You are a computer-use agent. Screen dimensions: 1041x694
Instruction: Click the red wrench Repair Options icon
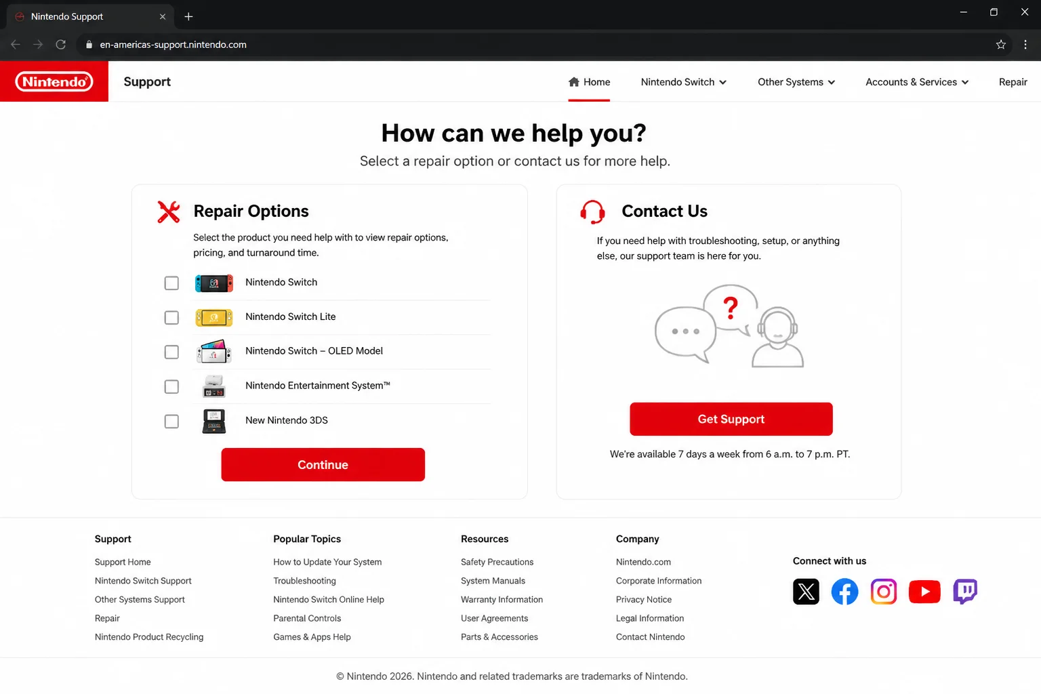(x=169, y=212)
